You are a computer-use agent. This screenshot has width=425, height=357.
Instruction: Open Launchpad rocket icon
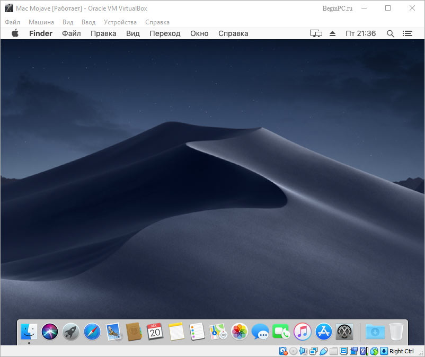[70, 331]
